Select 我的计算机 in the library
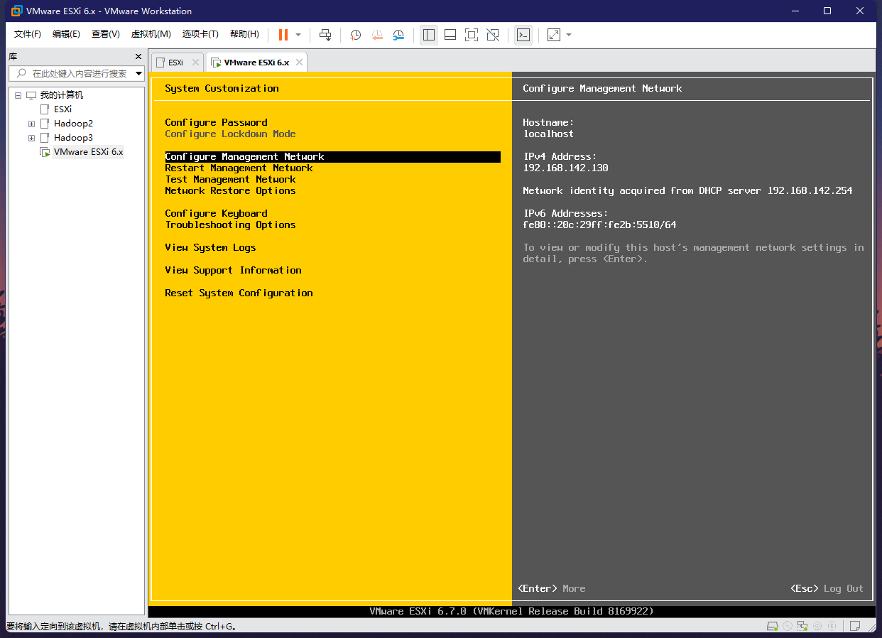 pyautogui.click(x=61, y=95)
